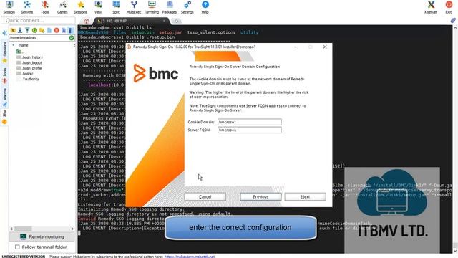Confirm SFTP path with green check icon

point(72,38)
